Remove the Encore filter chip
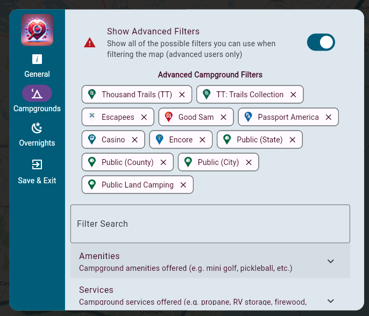The height and width of the screenshot is (316, 369). tap(202, 140)
